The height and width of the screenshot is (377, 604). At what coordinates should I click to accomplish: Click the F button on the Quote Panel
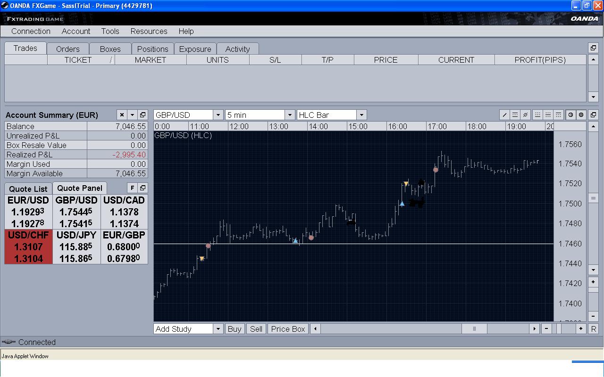click(x=132, y=188)
